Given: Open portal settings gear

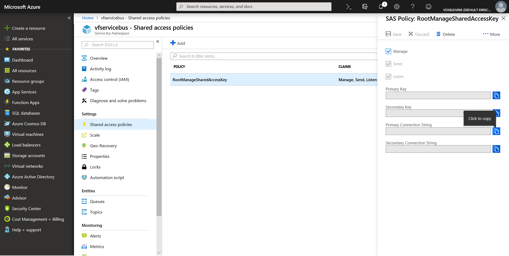Looking at the screenshot, I should [397, 7].
